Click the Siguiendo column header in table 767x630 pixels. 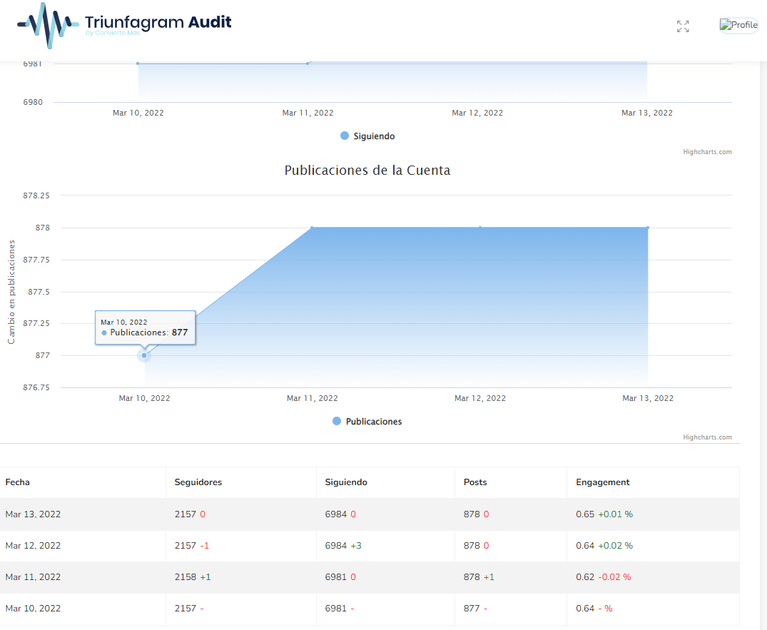346,482
